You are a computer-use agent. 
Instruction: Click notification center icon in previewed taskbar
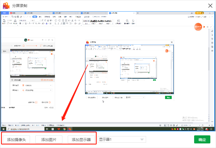point(211,129)
